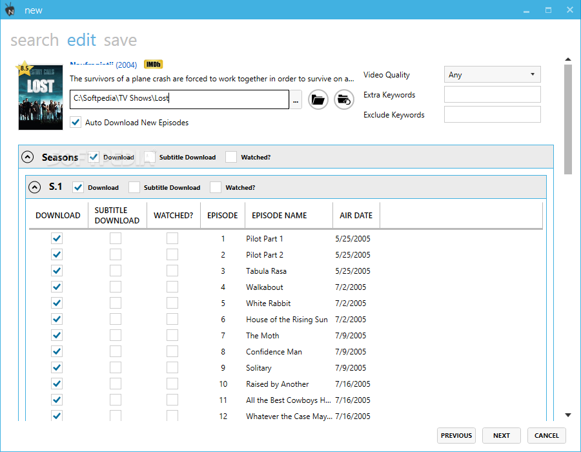This screenshot has width=581, height=452.
Task: Click the Extra Keywords input field
Action: coord(492,94)
